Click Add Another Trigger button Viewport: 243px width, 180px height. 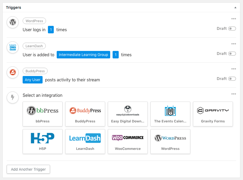click(28, 169)
